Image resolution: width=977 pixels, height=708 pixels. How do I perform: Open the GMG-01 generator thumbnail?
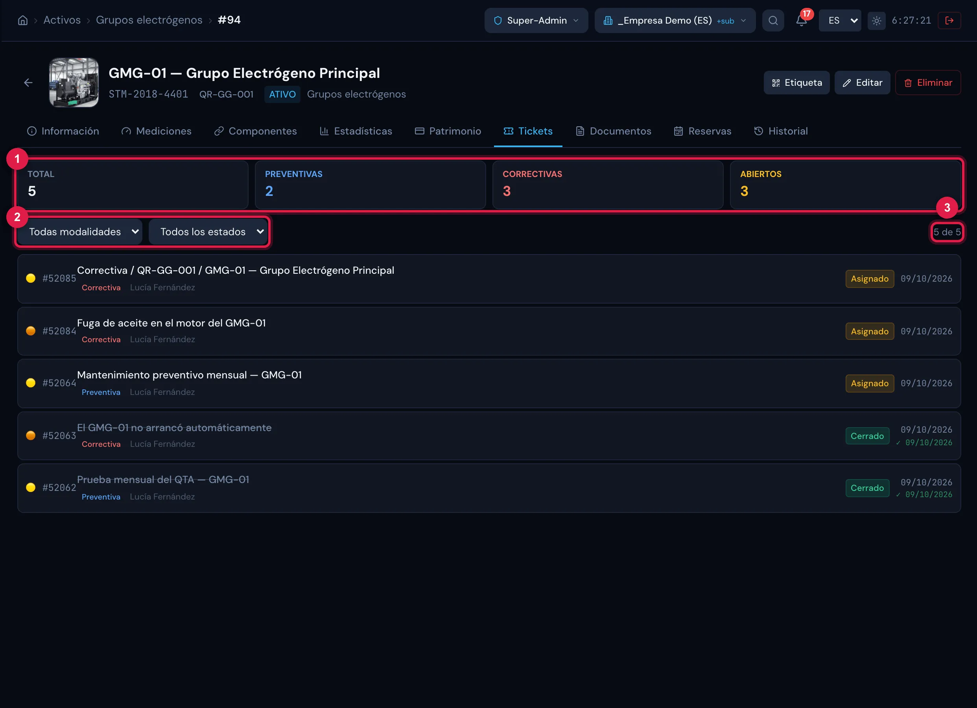(74, 82)
